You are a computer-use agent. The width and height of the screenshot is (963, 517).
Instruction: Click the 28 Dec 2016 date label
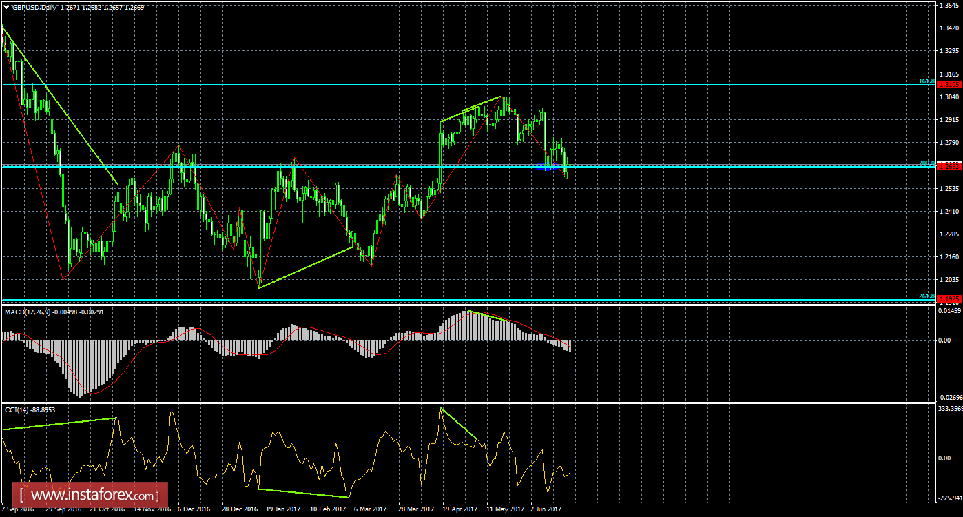coord(238,511)
